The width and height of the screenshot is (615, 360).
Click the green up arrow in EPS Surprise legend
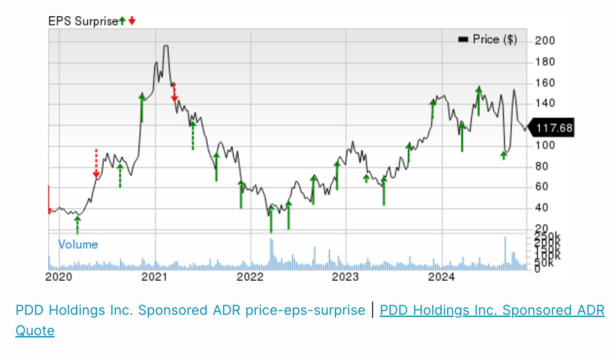[123, 20]
